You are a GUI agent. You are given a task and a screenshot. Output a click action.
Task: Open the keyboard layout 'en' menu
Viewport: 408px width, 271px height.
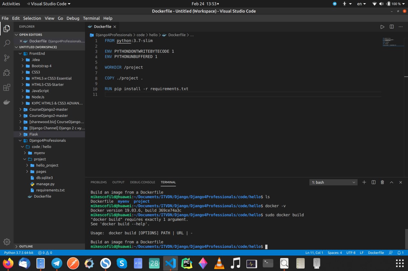(x=361, y=4)
